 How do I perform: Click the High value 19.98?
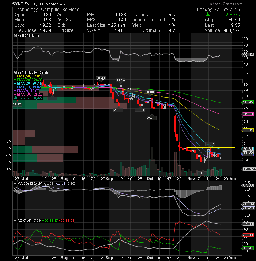pos(45,20)
